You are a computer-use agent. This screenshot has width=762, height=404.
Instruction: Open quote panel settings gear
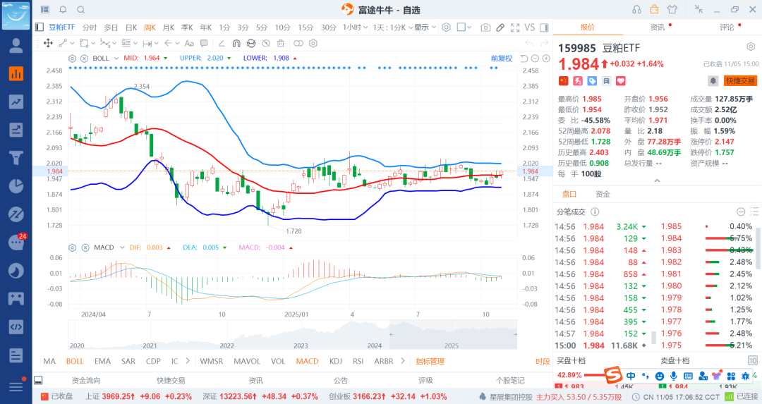pyautogui.click(x=751, y=47)
